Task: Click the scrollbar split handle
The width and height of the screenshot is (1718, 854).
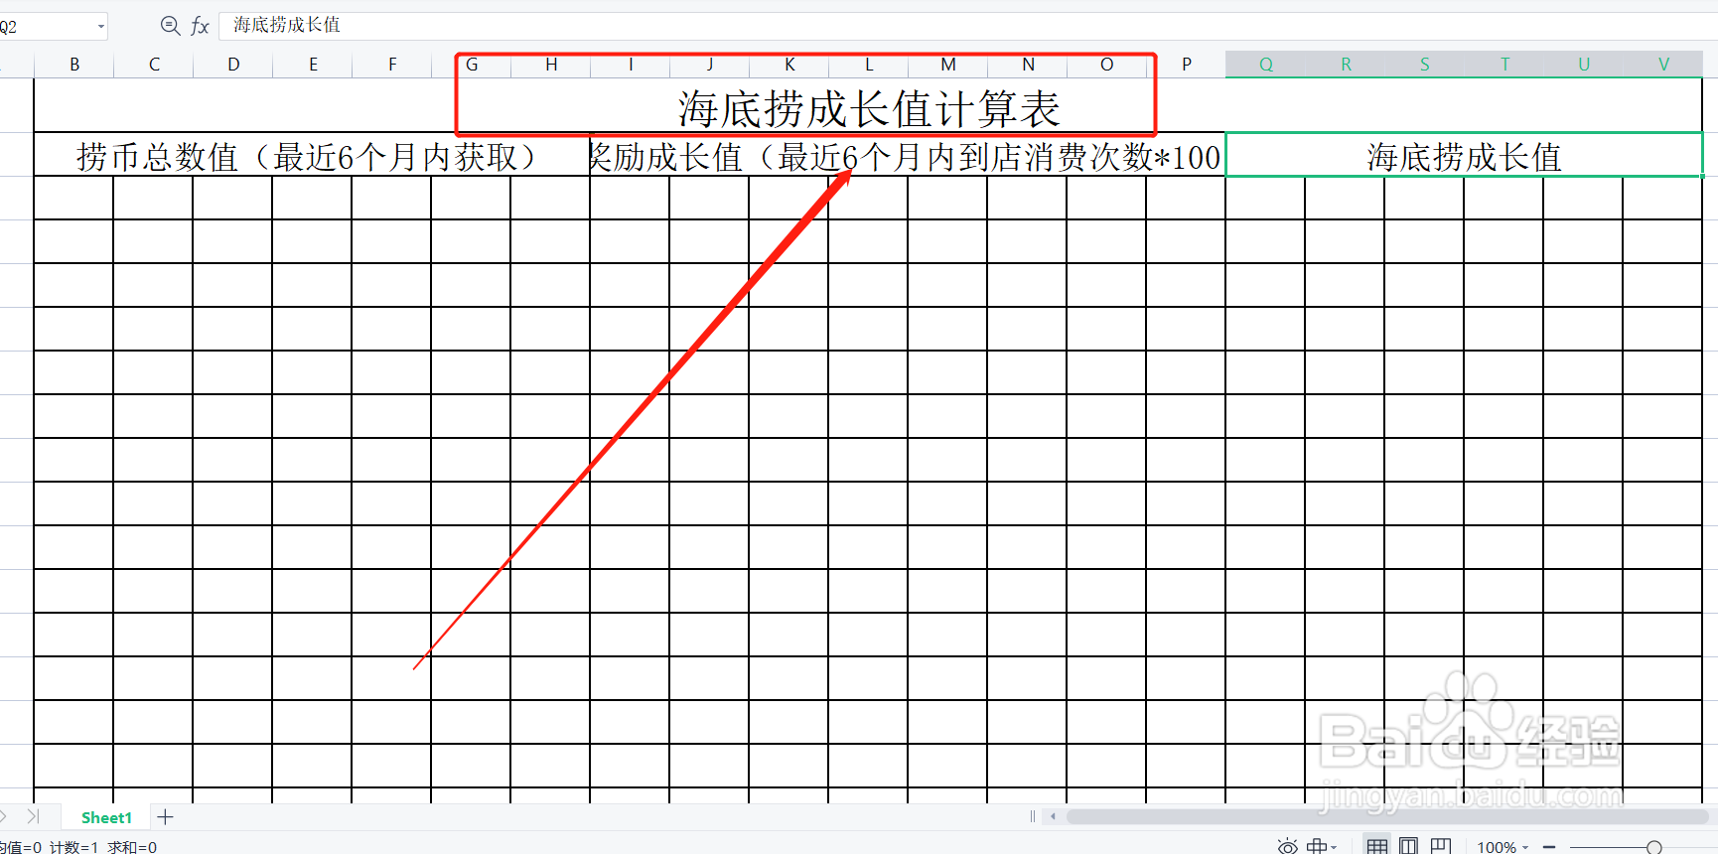Action: coord(1033,817)
